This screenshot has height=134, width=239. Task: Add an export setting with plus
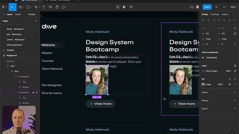tap(235, 109)
